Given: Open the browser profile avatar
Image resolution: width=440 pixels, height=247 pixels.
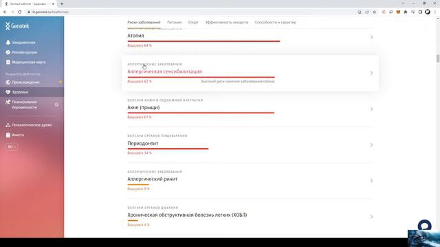Looking at the screenshot, I should tap(428, 12).
